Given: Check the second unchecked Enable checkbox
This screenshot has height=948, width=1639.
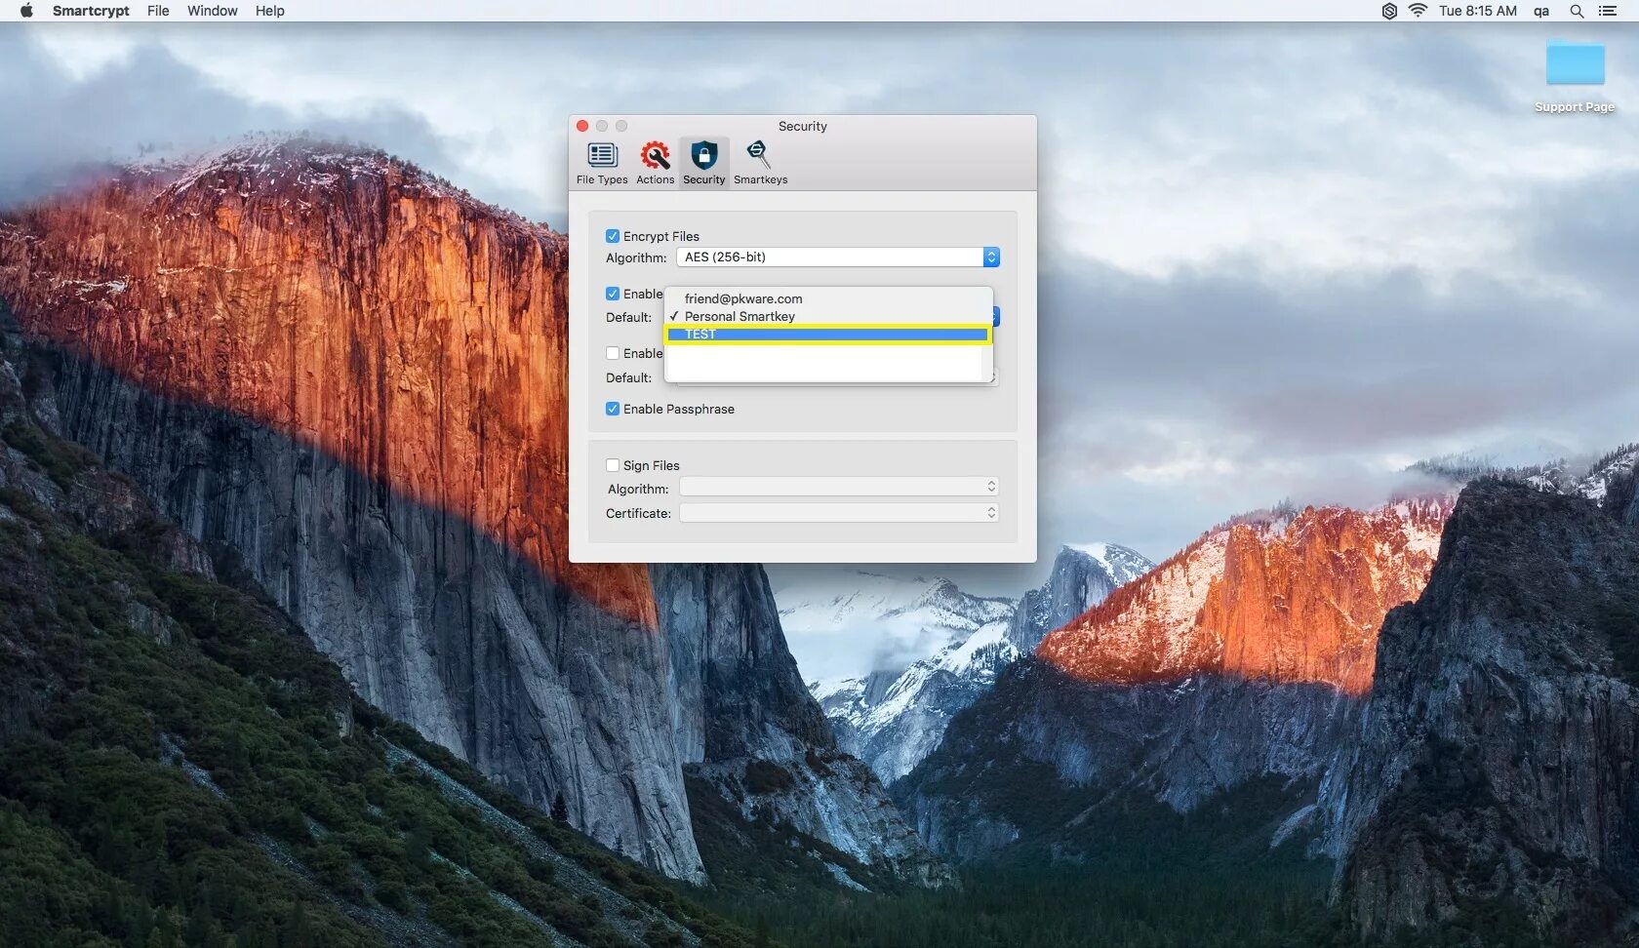Looking at the screenshot, I should (613, 353).
